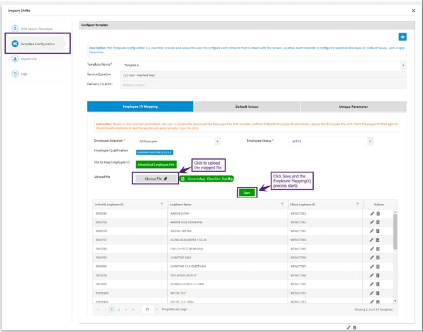Select the ALISHA ALEXANDRA COLLIS name cell
The width and height of the screenshot is (423, 332).
tap(228, 240)
